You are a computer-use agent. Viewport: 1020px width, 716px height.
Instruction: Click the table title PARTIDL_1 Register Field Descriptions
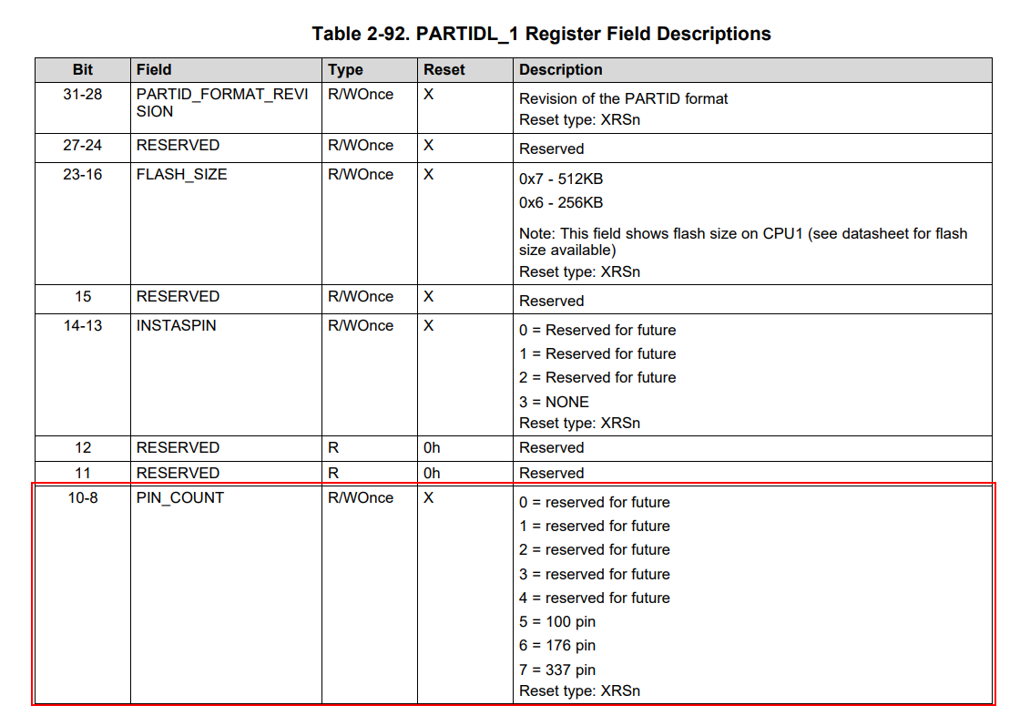pyautogui.click(x=541, y=34)
